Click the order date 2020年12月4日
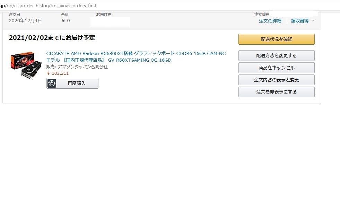The image size is (340, 204). (x=25, y=21)
